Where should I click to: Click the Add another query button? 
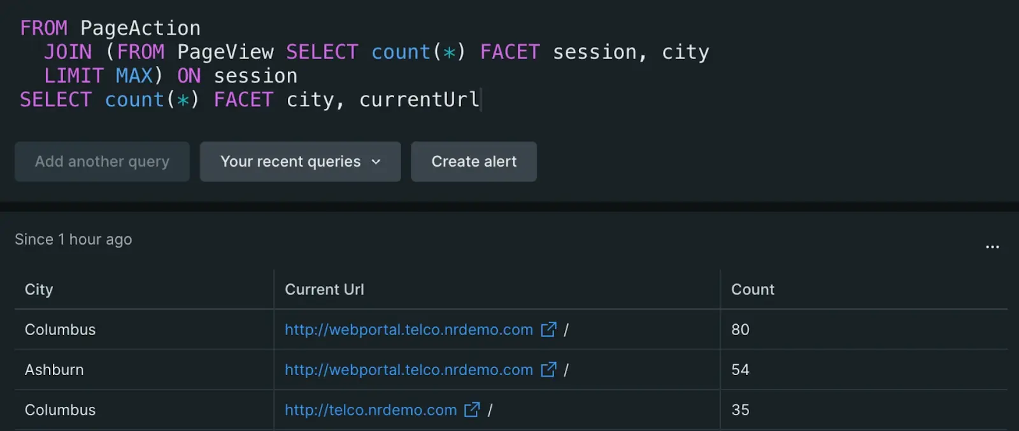pyautogui.click(x=102, y=161)
